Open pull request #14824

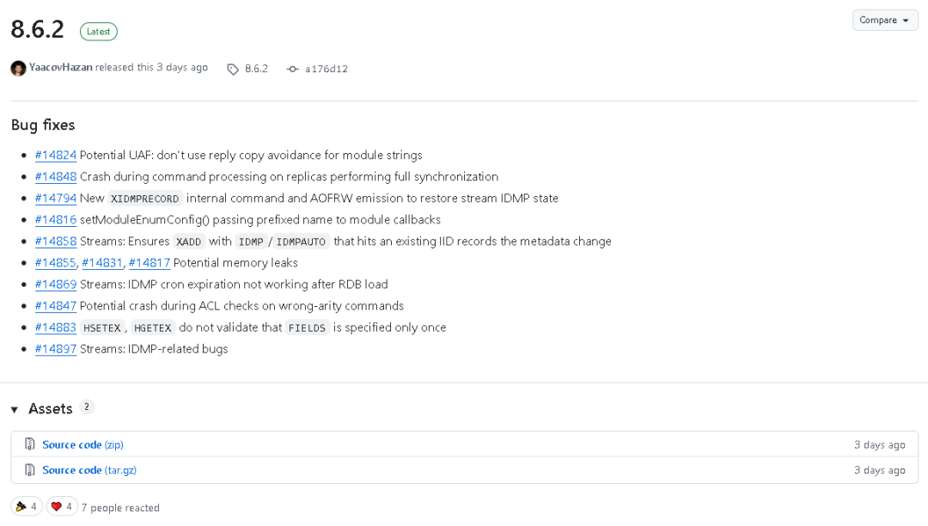(x=56, y=156)
